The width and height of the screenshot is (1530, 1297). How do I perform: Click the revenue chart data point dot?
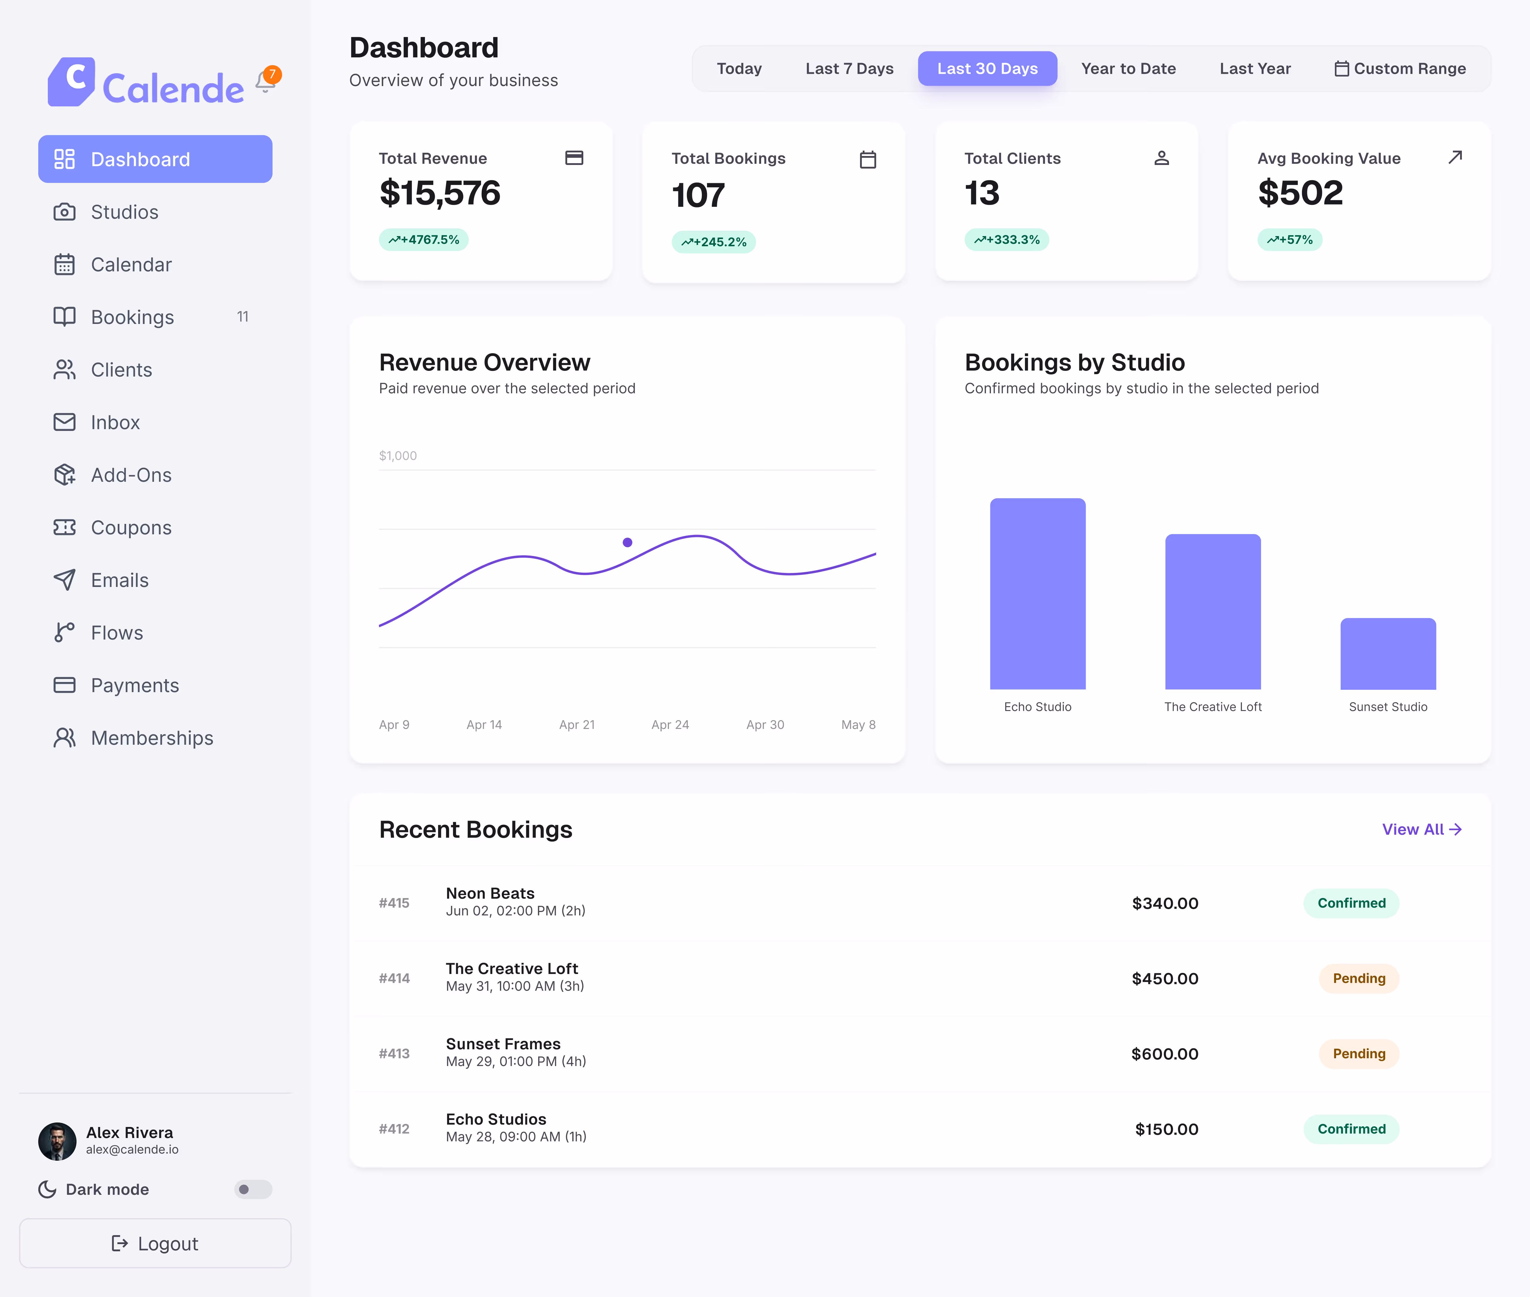pos(627,543)
